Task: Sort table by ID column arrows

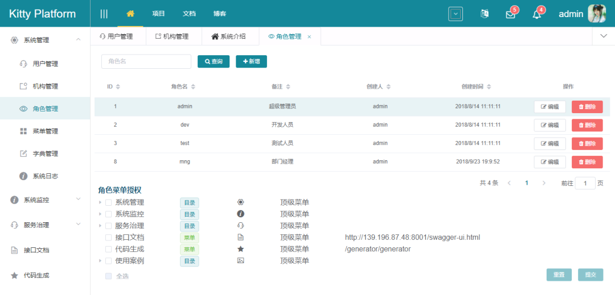Action: click(x=118, y=86)
